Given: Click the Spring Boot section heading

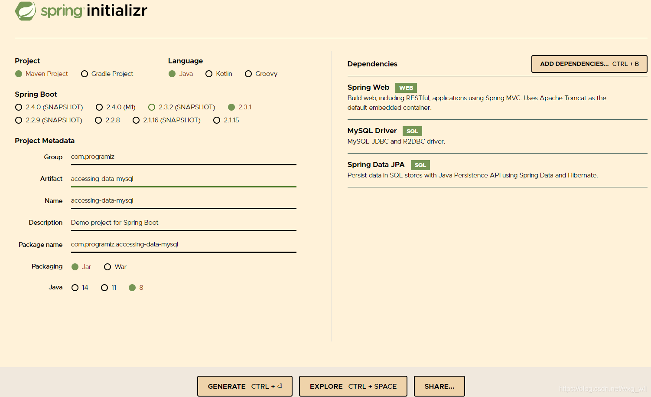Looking at the screenshot, I should tap(36, 94).
